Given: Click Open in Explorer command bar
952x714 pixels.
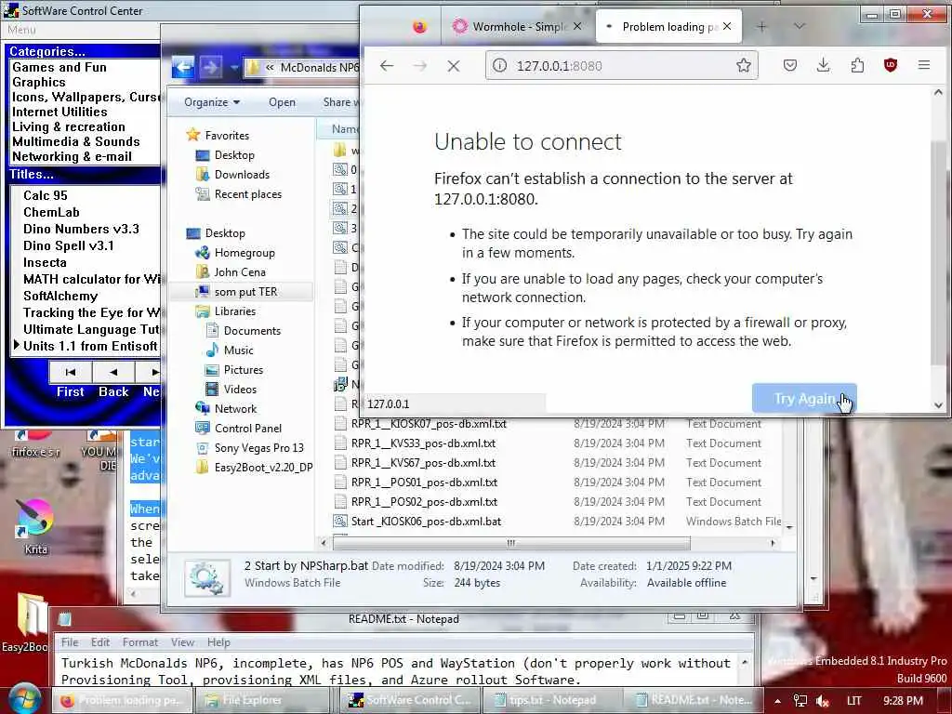Looking at the screenshot, I should tap(282, 102).
